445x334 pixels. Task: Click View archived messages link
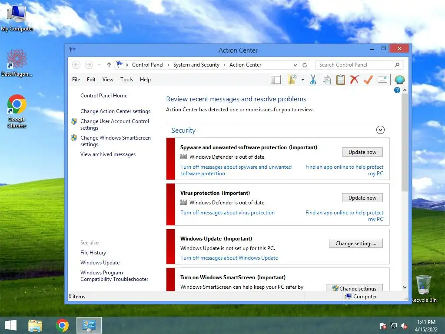[x=108, y=154]
